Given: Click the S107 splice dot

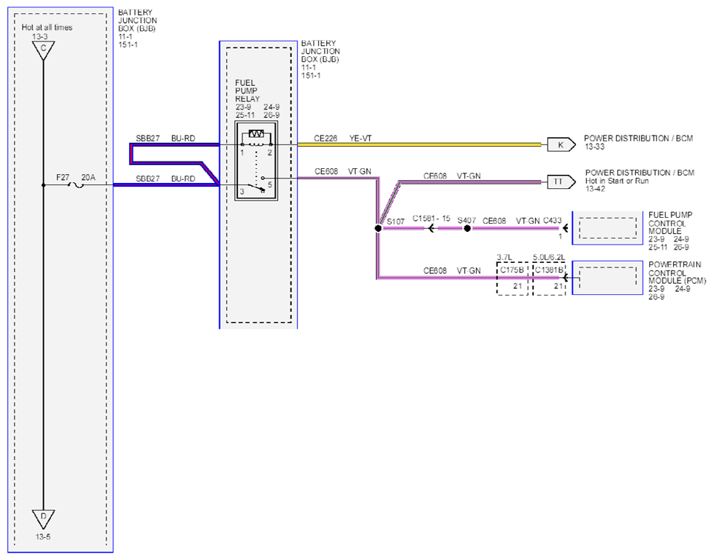Looking at the screenshot, I should 378,228.
